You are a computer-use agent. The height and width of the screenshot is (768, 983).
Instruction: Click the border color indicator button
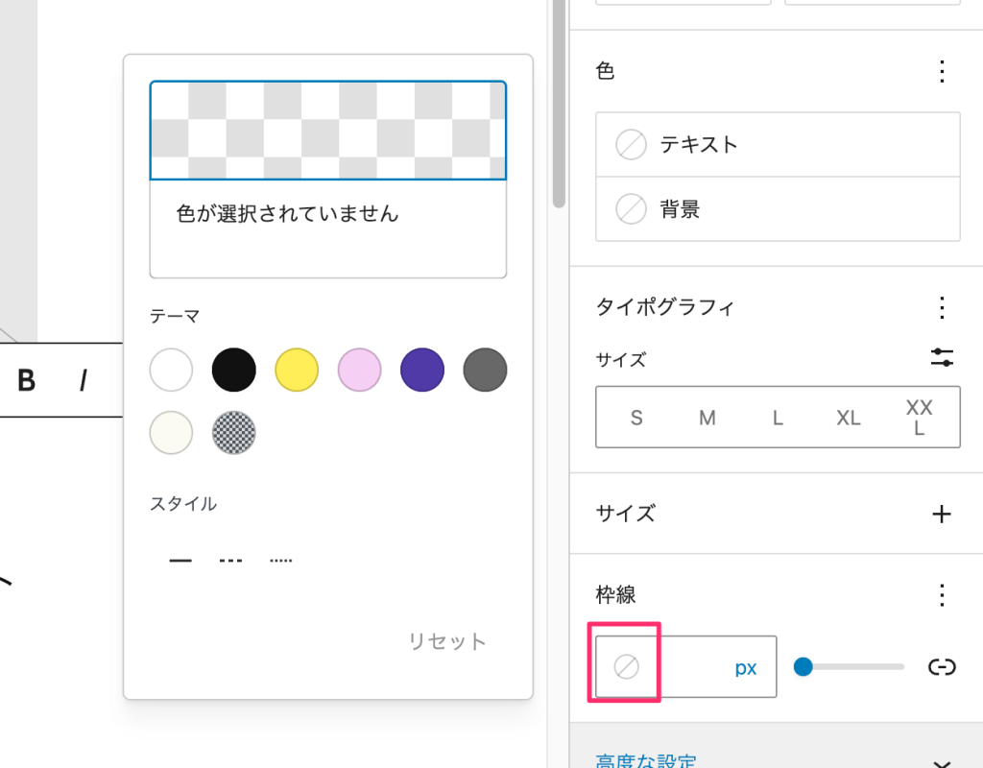tap(626, 666)
